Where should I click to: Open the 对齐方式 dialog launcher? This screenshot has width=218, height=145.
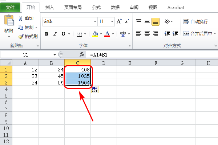point(215,45)
